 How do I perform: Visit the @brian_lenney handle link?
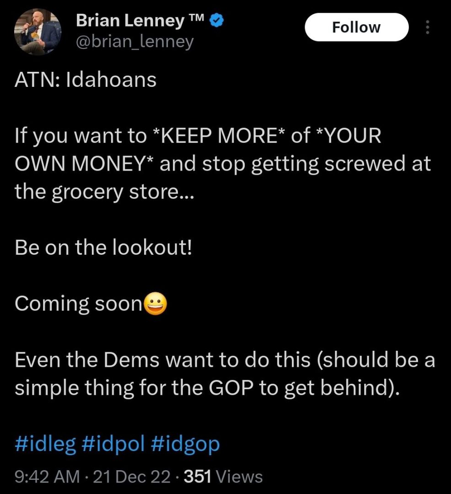(x=135, y=42)
